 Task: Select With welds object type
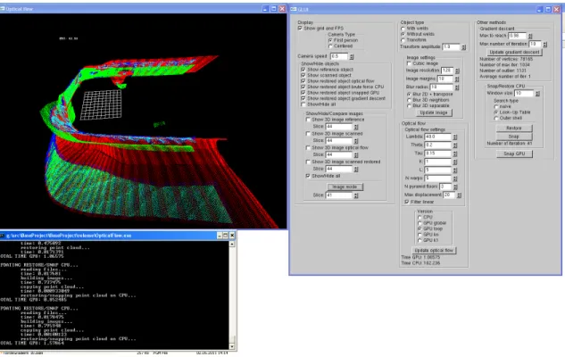click(403, 29)
